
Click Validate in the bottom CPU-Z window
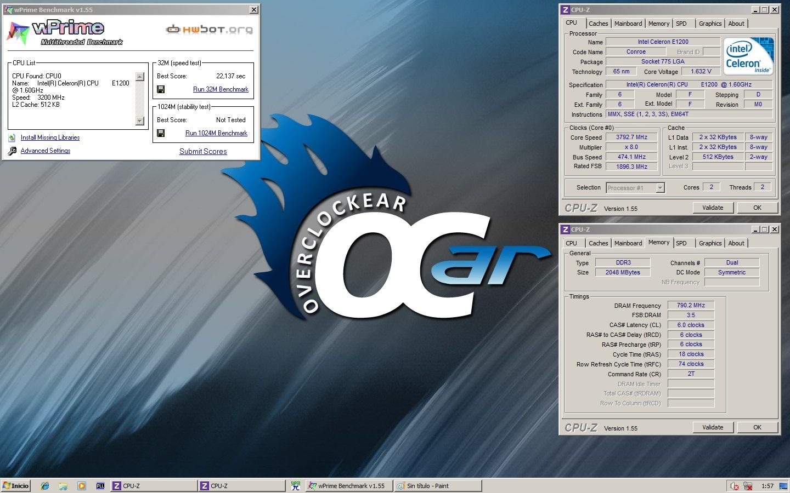[713, 427]
